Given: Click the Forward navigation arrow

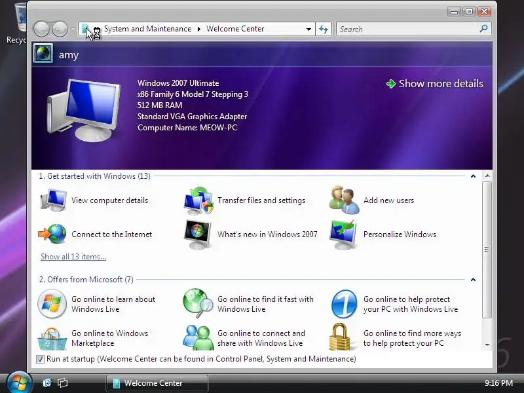Looking at the screenshot, I should 60,29.
